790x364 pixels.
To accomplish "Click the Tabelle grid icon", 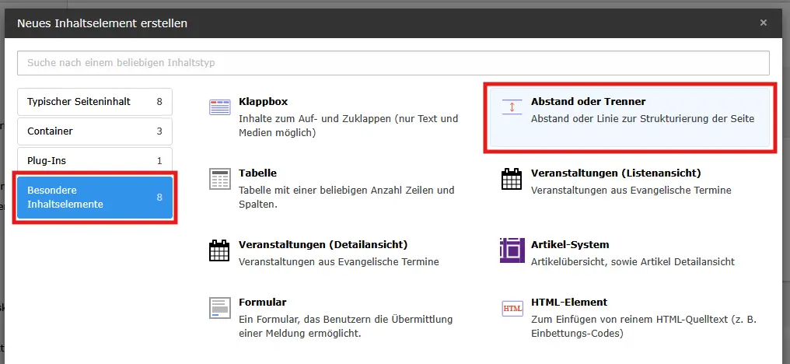I will pyautogui.click(x=220, y=179).
